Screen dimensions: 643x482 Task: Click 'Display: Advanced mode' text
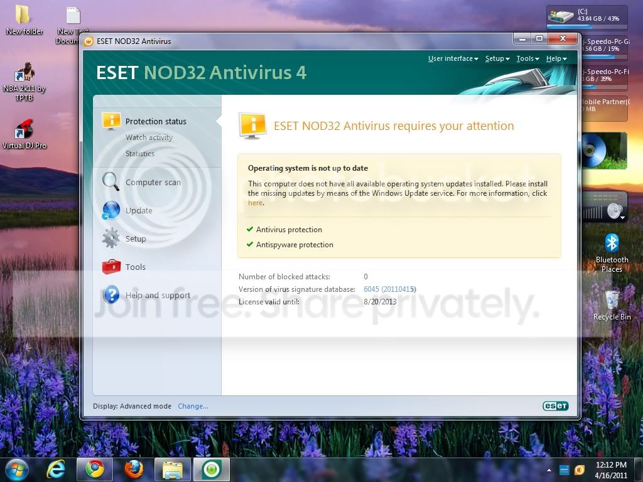132,406
